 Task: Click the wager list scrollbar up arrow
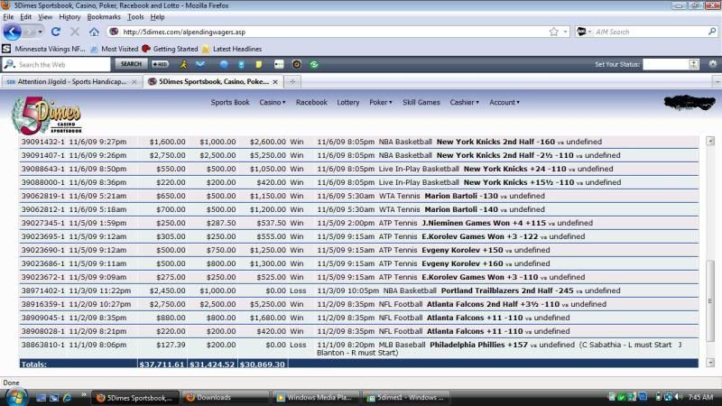(x=710, y=141)
